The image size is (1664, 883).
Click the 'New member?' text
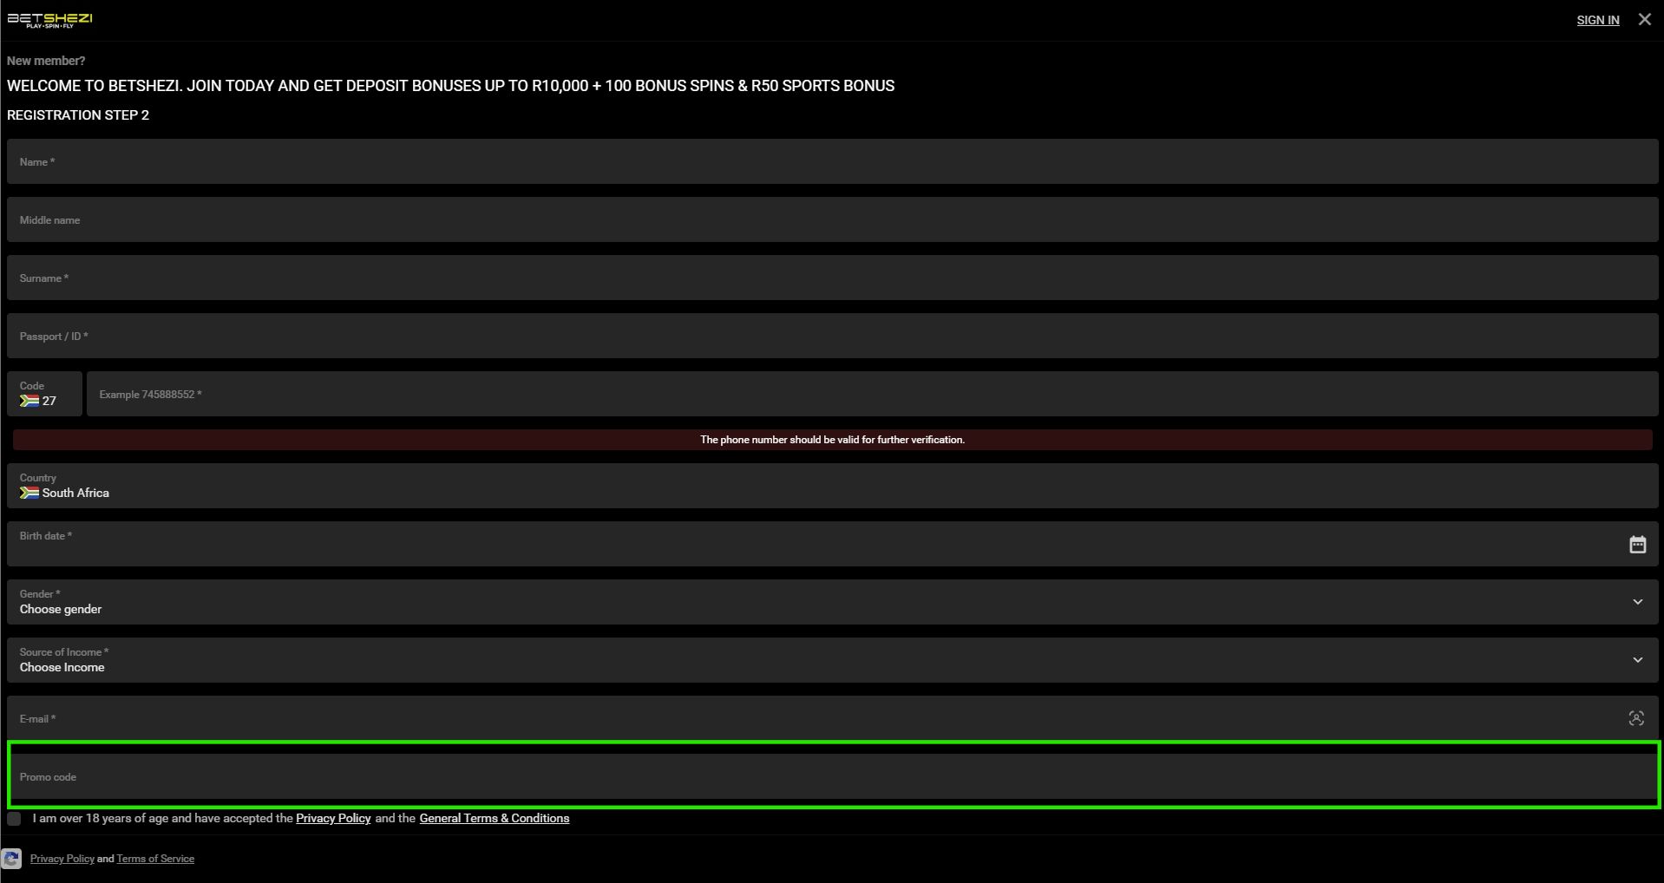click(x=46, y=61)
